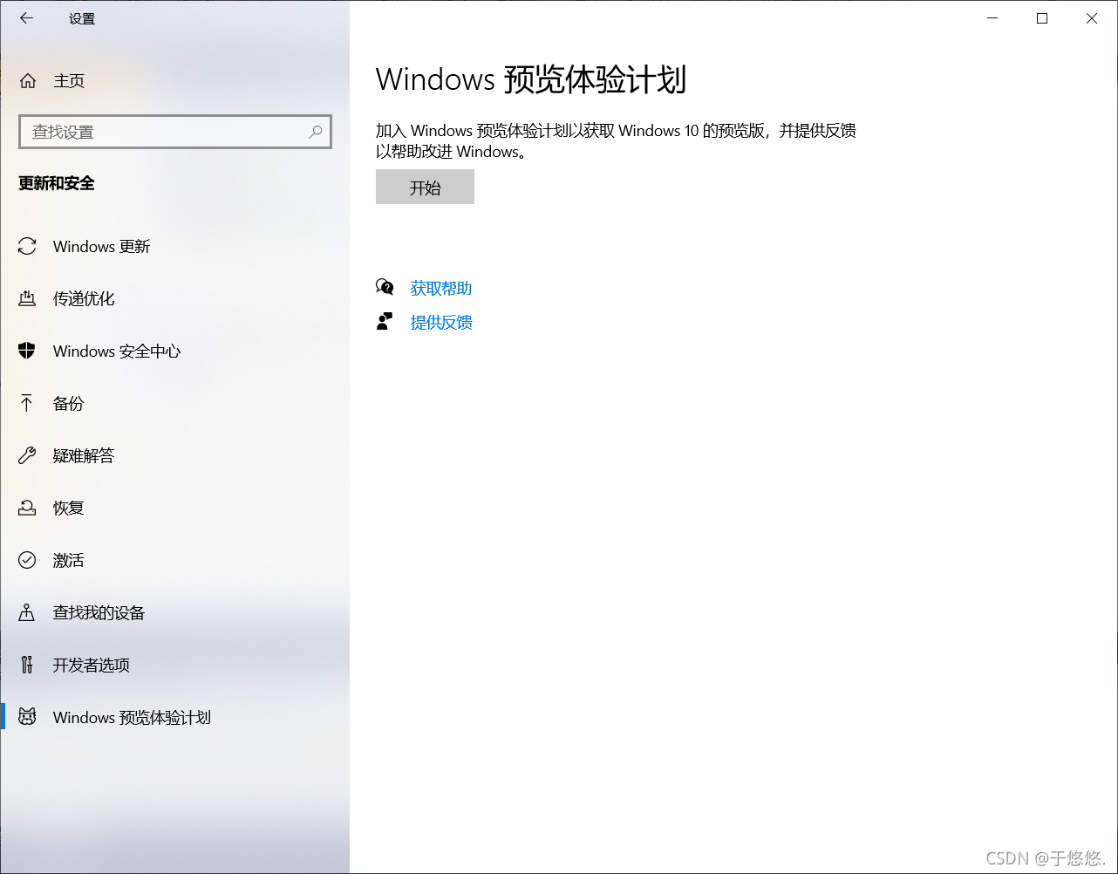Click the search magnifier icon
Viewport: 1118px width, 874px height.
point(315,132)
